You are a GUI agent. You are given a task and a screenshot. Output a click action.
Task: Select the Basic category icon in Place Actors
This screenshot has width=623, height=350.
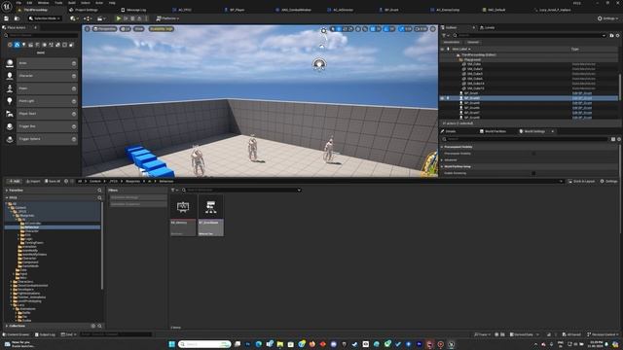18,45
